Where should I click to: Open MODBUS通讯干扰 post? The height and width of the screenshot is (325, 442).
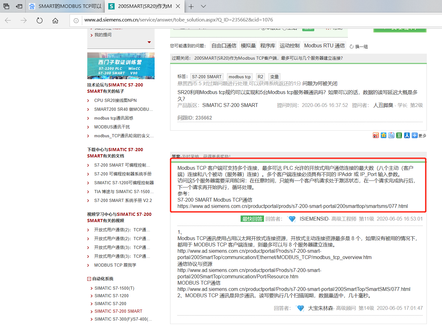coord(112,127)
